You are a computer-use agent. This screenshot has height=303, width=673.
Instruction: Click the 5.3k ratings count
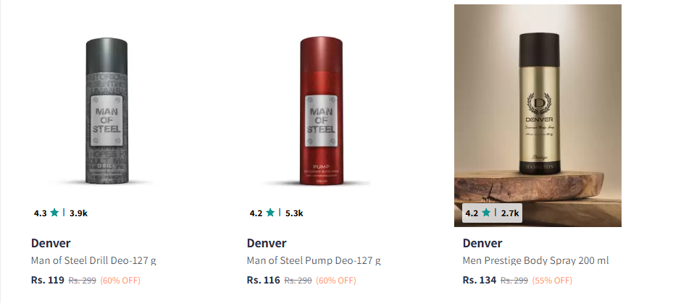tap(294, 213)
